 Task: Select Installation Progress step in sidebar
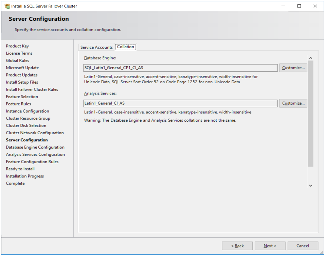point(25,176)
